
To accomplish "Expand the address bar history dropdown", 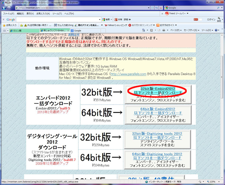I will (x=148, y=8).
